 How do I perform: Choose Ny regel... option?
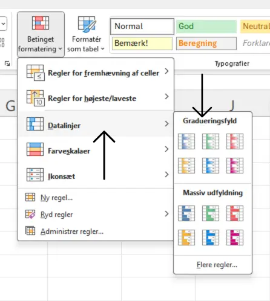coord(96,198)
